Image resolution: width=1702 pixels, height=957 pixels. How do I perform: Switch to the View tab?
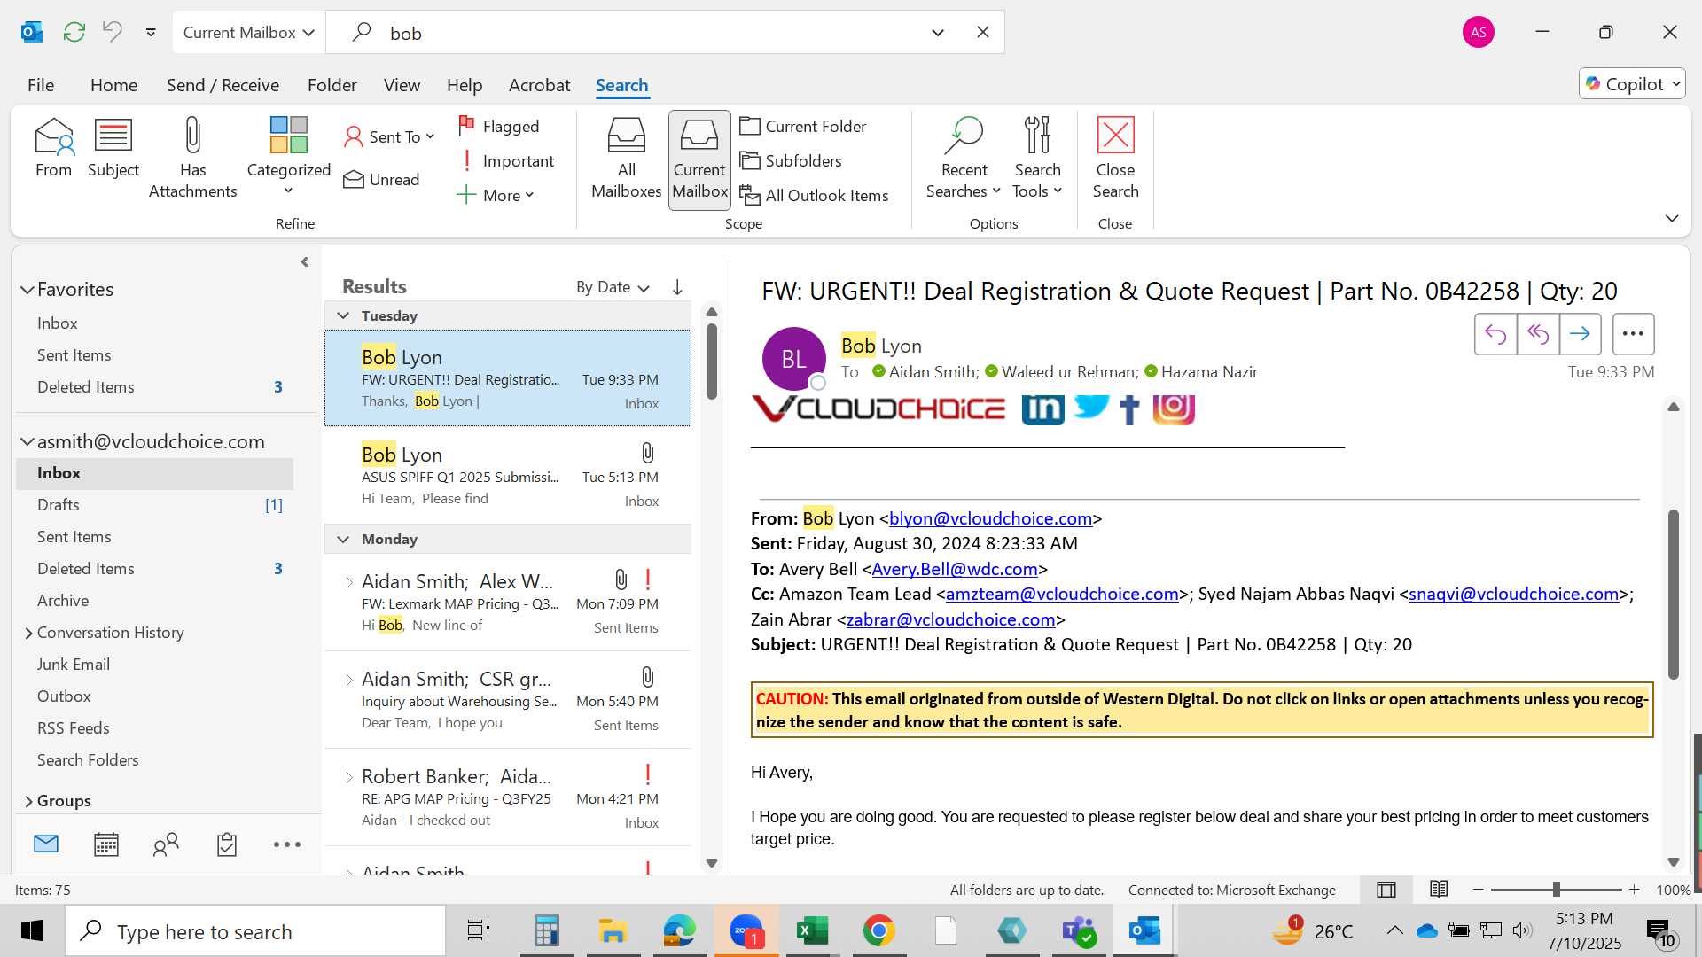(402, 85)
